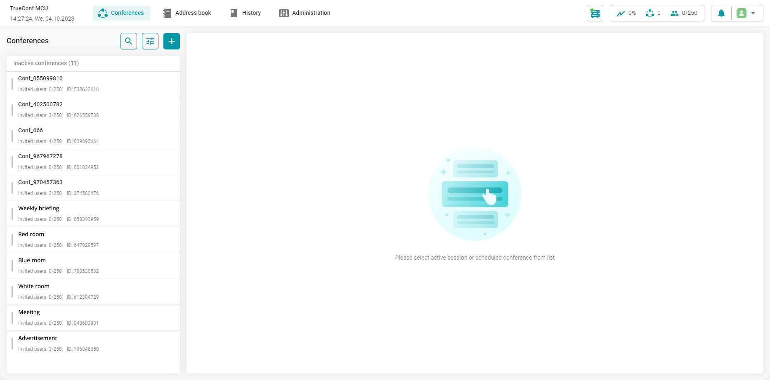Collapse the Inactive conferences (11) section
Viewport: 770px width, 380px height.
point(46,63)
